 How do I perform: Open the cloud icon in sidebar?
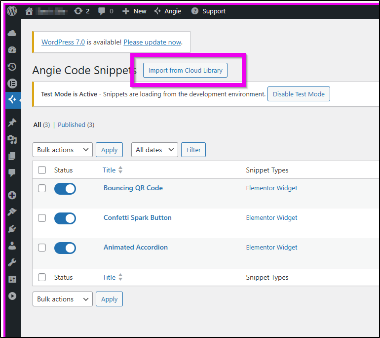coord(12,33)
